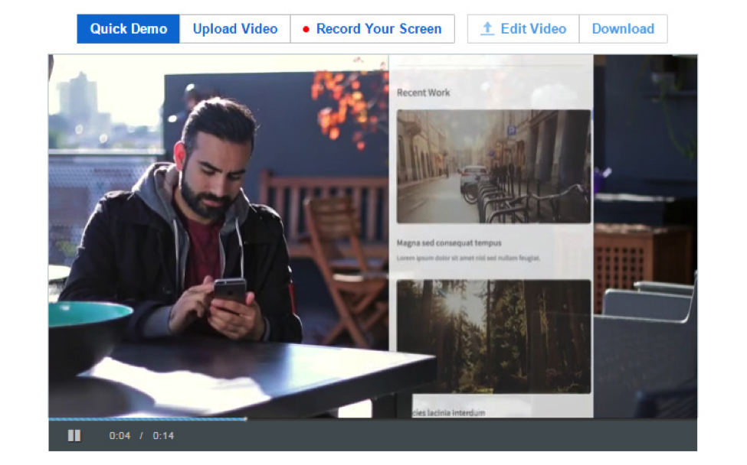Click the Record Your Screen button
This screenshot has width=747, height=465.
click(372, 29)
